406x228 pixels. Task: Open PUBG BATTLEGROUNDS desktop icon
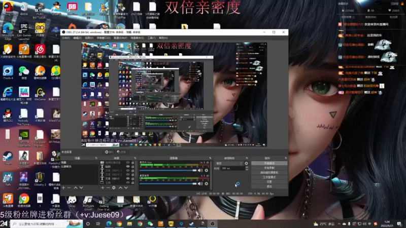[x=40, y=10]
